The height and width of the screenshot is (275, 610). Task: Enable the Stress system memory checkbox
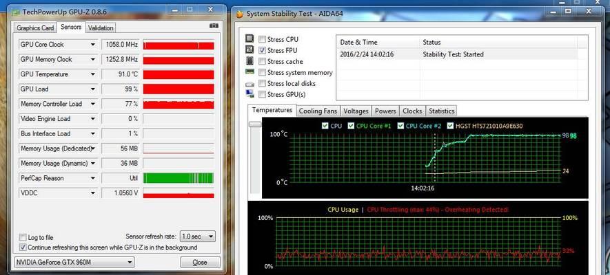(x=262, y=73)
